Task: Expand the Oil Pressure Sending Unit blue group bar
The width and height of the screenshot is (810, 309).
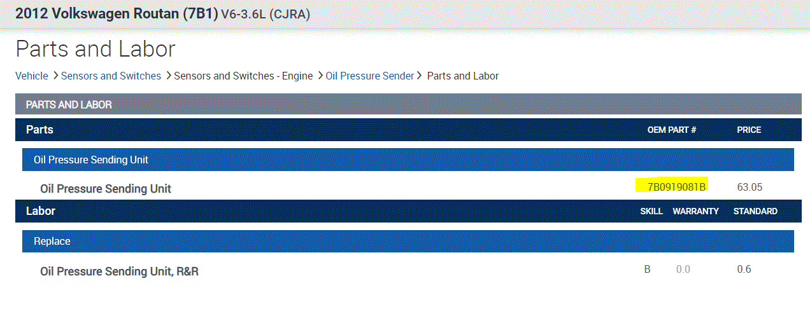Action: [x=91, y=160]
